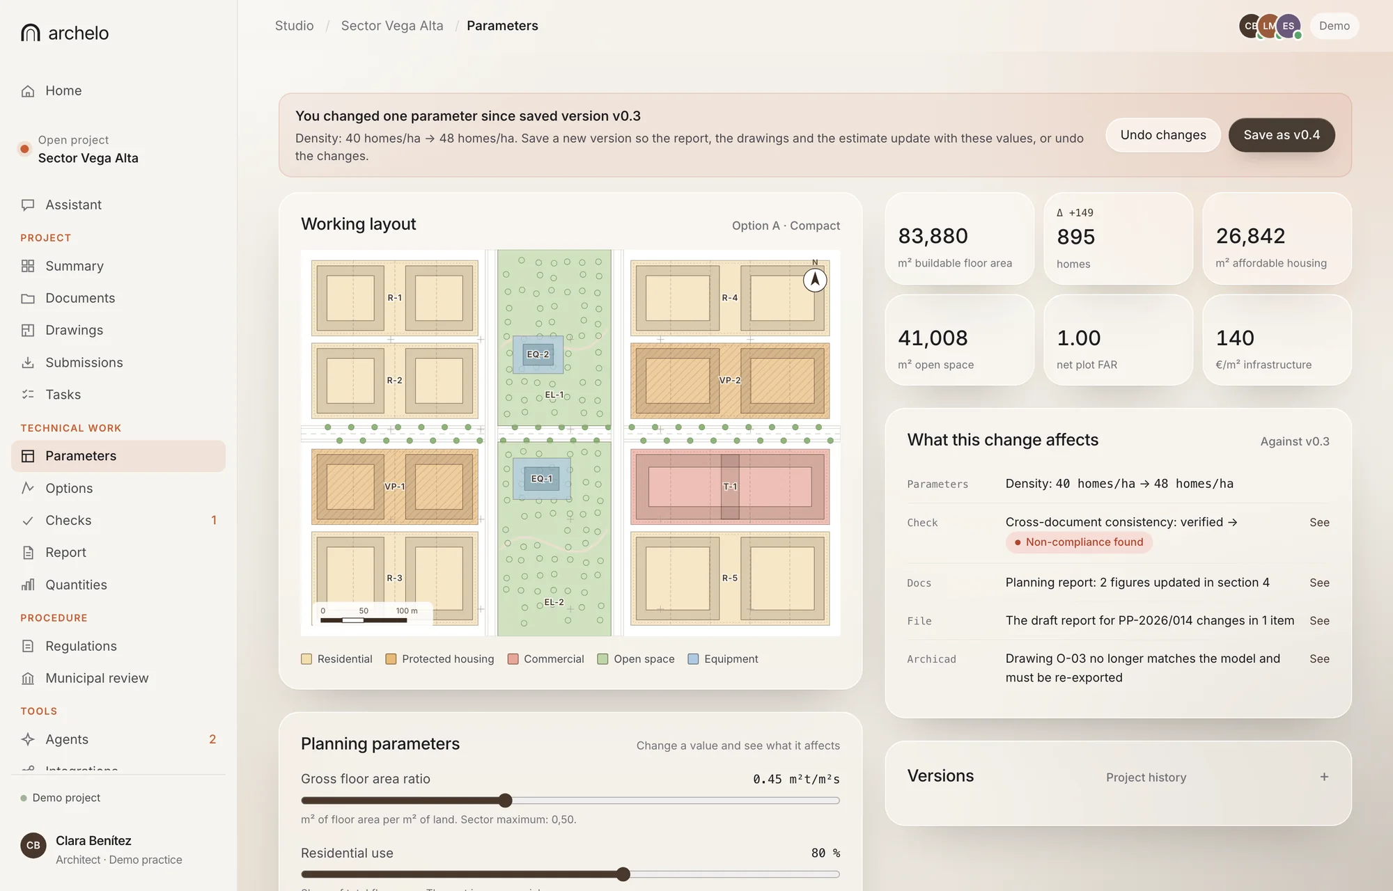Click the Residential use slider handle

click(623, 874)
